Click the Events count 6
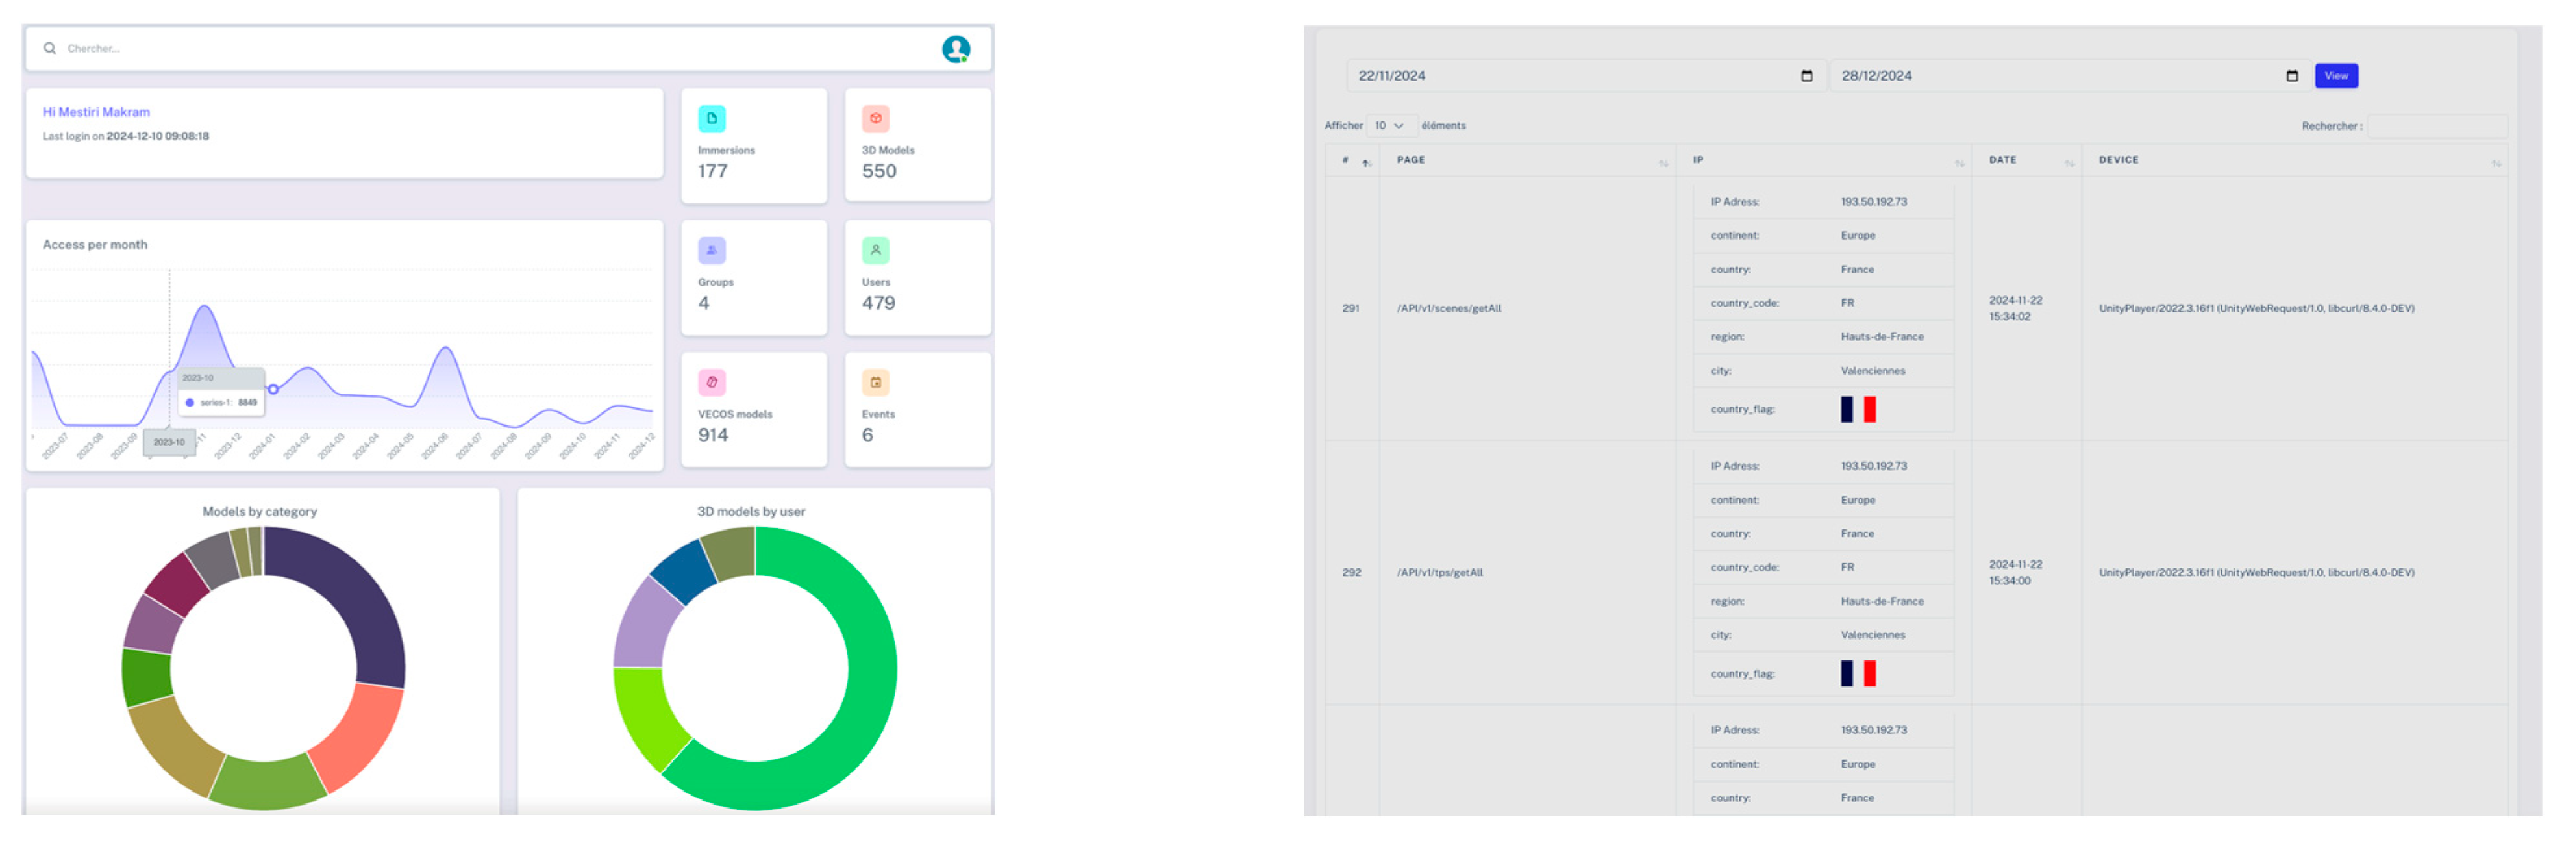The width and height of the screenshot is (2564, 841). (867, 435)
